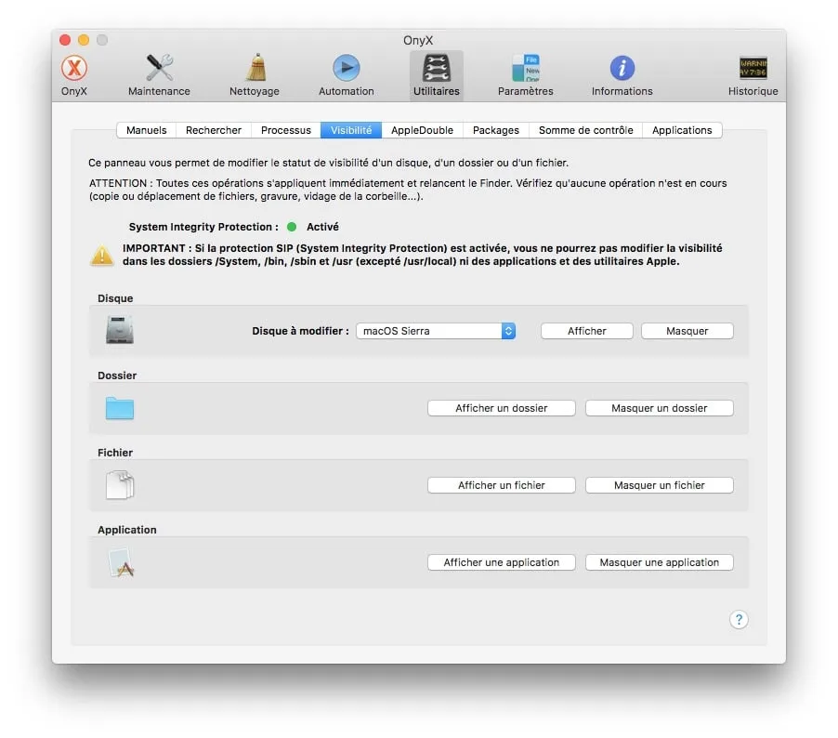Viewport: 838px width, 738px height.
Task: Click the "Disque" section heading
Action: (115, 298)
